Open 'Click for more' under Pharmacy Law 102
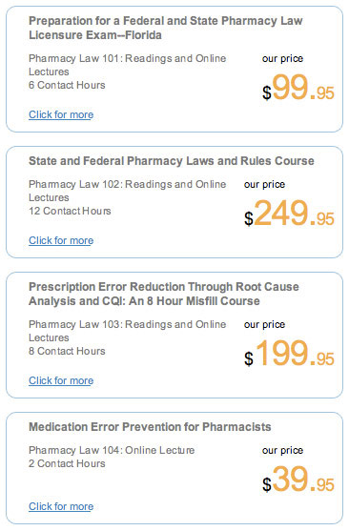Image resolution: width=349 pixels, height=531 pixels. 61,240
